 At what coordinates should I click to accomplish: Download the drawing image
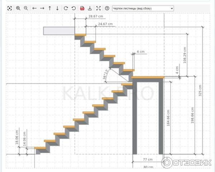pyautogui.click(x=90, y=8)
